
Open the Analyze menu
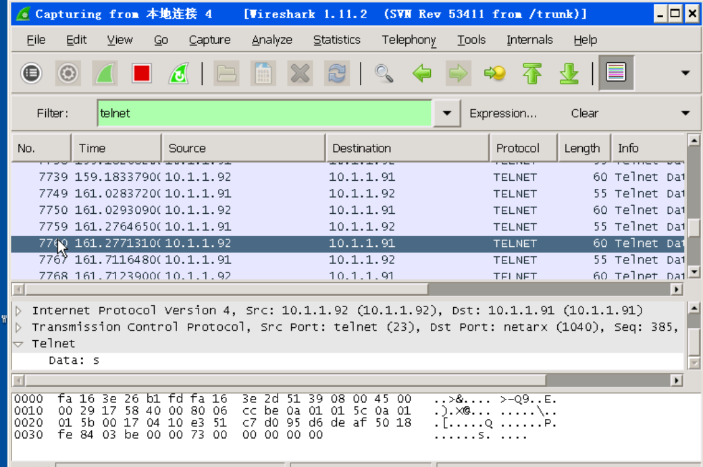pos(271,40)
